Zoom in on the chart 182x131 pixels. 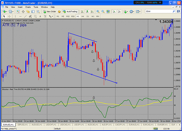tap(98, 11)
